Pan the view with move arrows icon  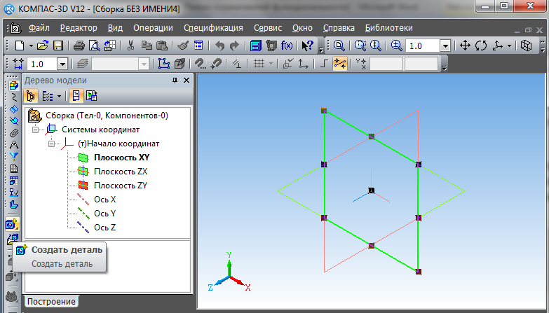(x=465, y=46)
